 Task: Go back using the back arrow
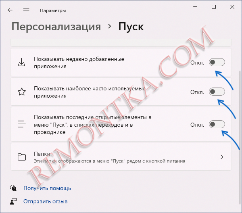point(10,10)
